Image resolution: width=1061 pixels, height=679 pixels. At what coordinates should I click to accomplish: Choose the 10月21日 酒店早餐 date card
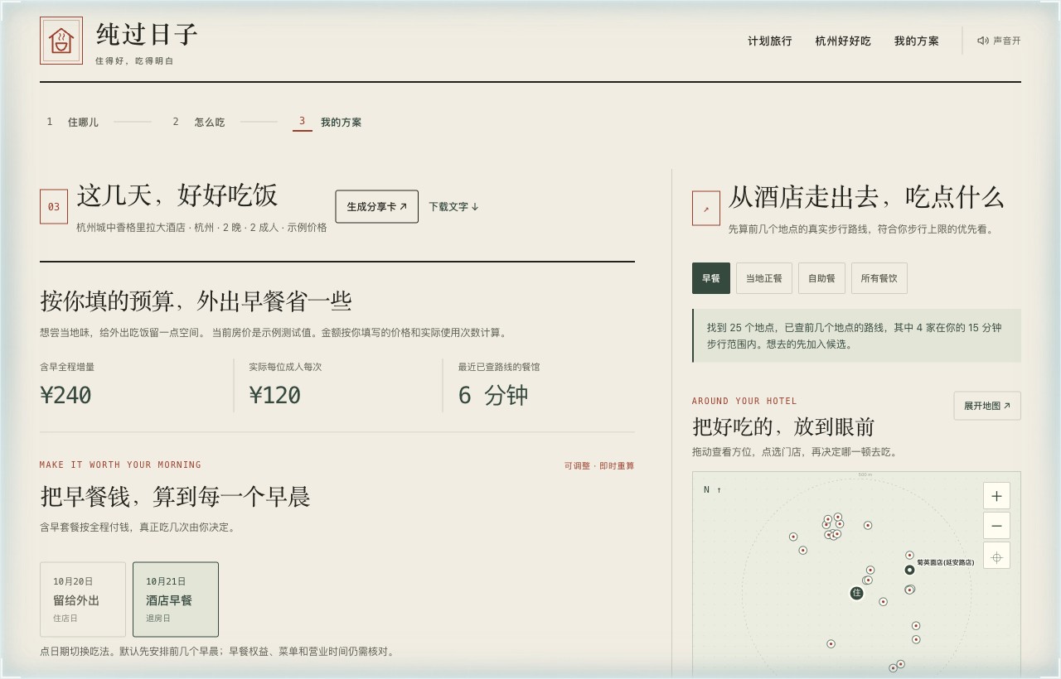pyautogui.click(x=176, y=600)
